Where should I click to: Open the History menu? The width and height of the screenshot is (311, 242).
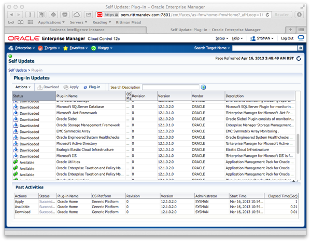(x=102, y=48)
